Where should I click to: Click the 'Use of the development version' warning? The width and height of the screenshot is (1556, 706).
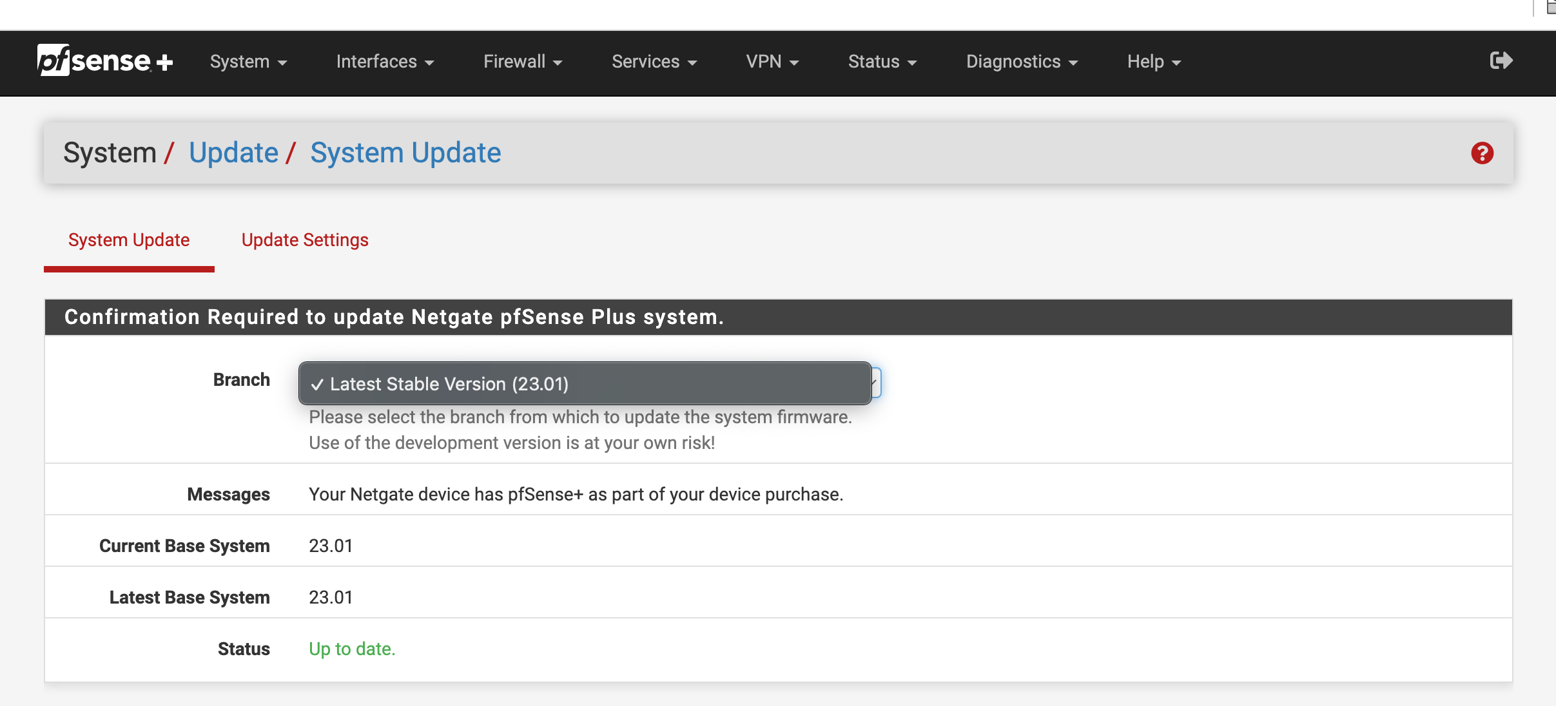(512, 443)
